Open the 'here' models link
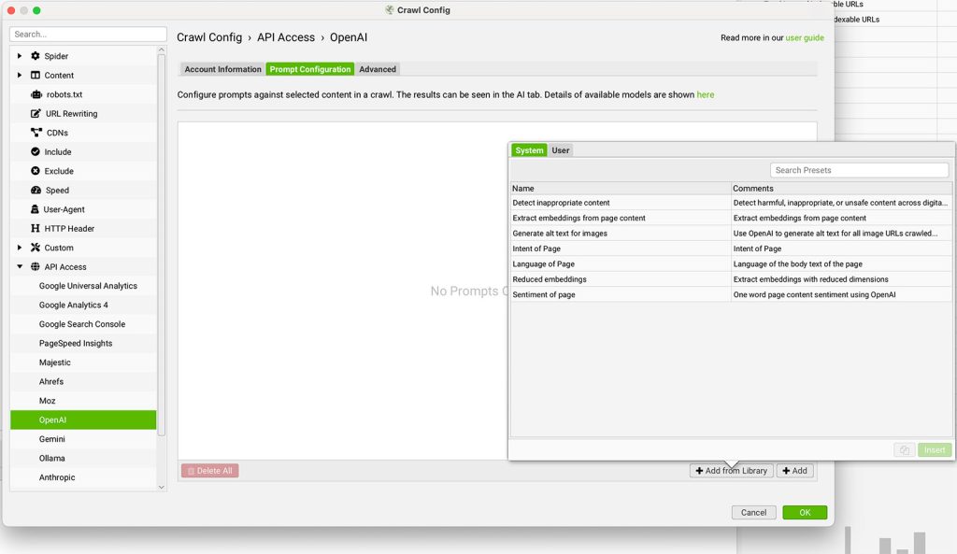The image size is (957, 554). click(706, 94)
